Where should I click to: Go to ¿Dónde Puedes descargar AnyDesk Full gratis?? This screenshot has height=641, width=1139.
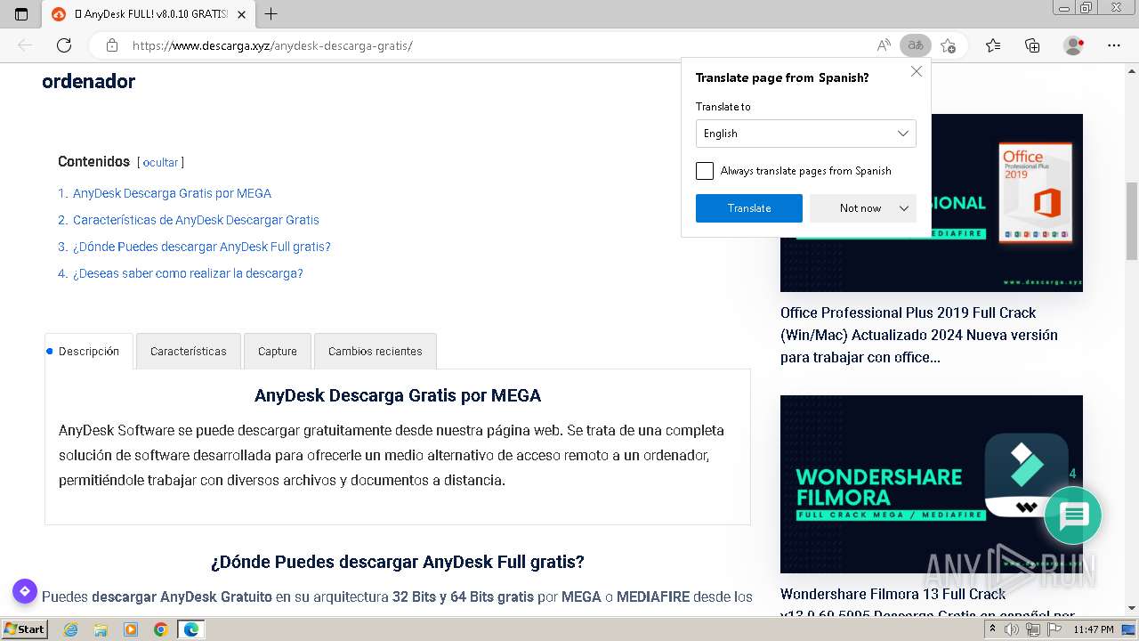202,247
